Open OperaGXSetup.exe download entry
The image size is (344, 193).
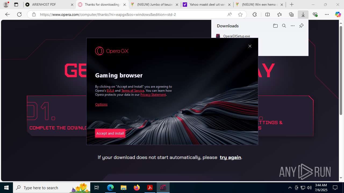pos(236,36)
